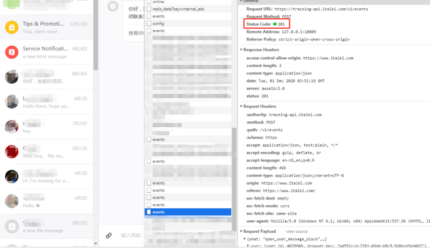Image resolution: width=430 pixels, height=248 pixels.
Task: Click the down arrow of chat list scrollbar
Action: click(x=95, y=243)
